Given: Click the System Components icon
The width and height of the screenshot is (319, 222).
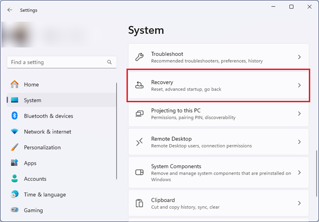Looking at the screenshot, I should [139, 172].
